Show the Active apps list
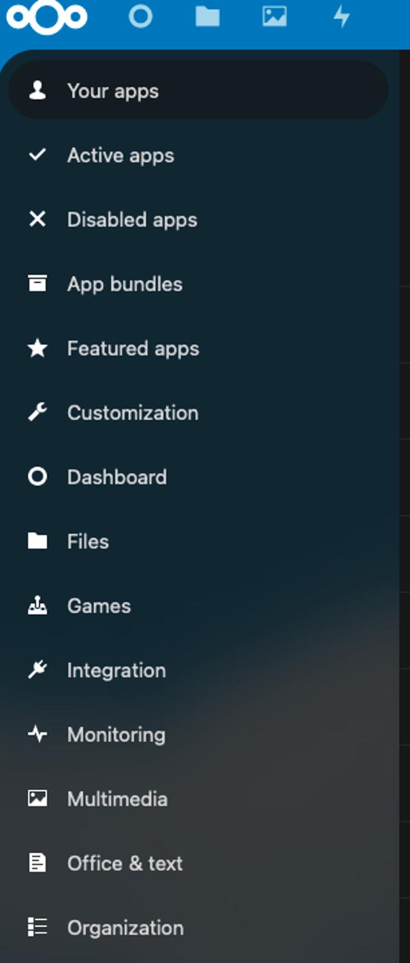The height and width of the screenshot is (963, 410). point(120,155)
